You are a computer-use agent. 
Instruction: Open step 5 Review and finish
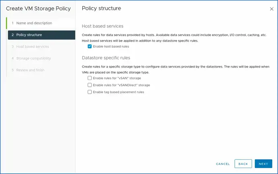coord(30,70)
